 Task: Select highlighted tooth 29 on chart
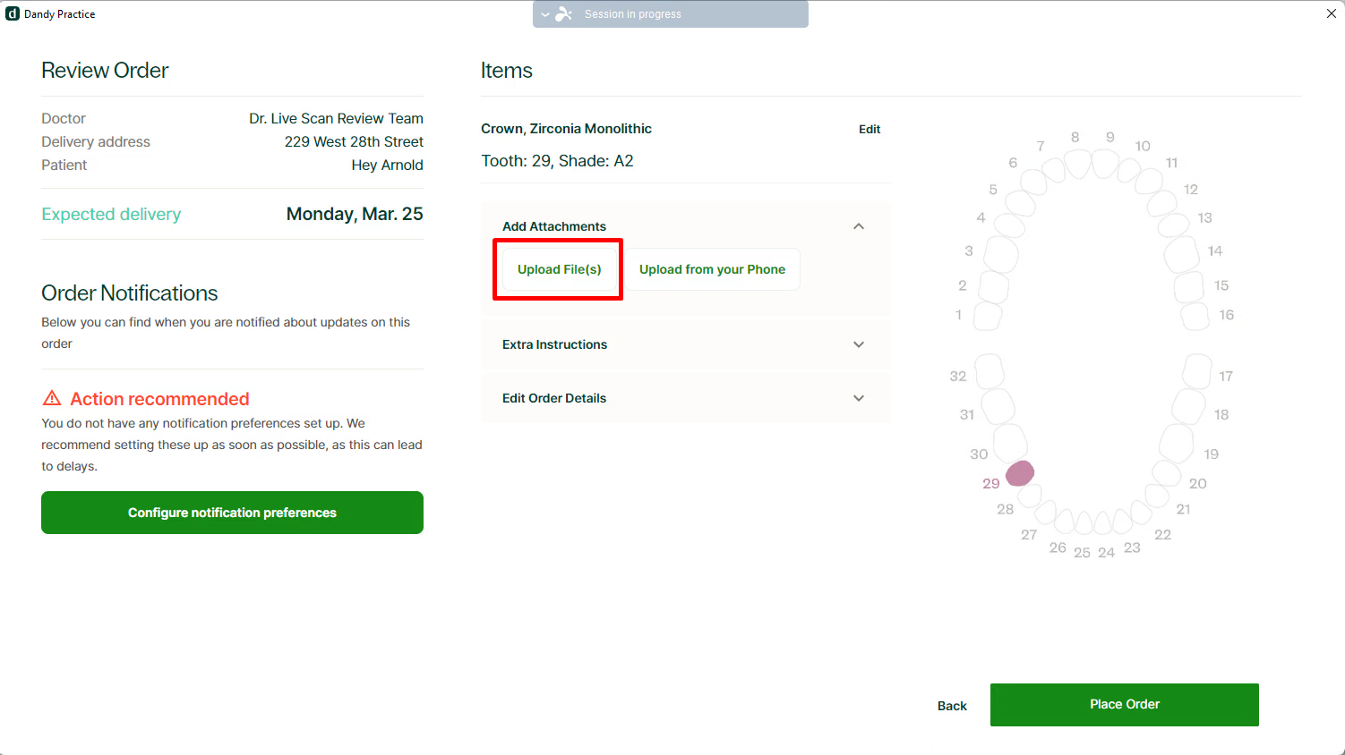click(x=1019, y=473)
